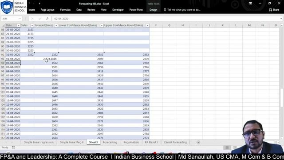Click the Page Layout view icon in status bar

point(235,148)
